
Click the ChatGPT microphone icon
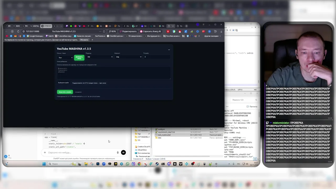point(118,153)
